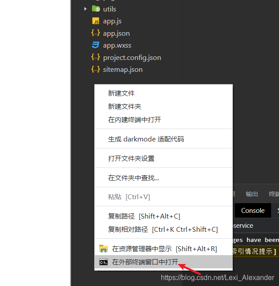The height and width of the screenshot is (286, 279).
Task: Open the project.config.json file
Action: (132, 58)
